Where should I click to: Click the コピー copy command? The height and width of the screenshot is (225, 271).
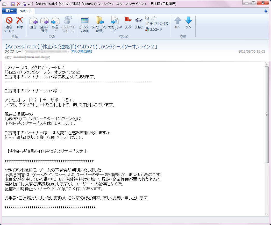151,18
